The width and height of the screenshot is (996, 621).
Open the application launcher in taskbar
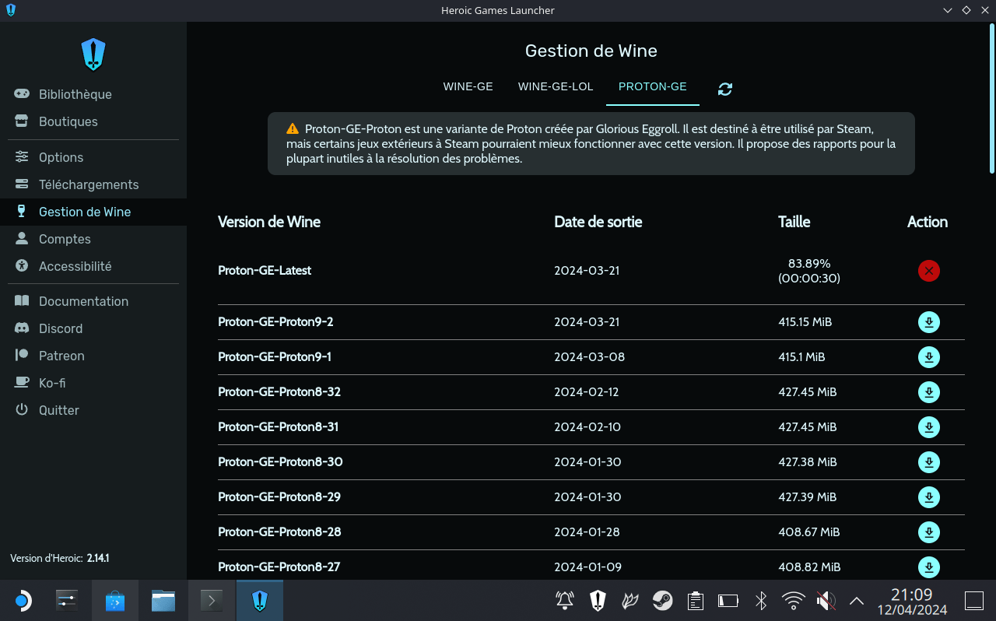[x=23, y=600]
